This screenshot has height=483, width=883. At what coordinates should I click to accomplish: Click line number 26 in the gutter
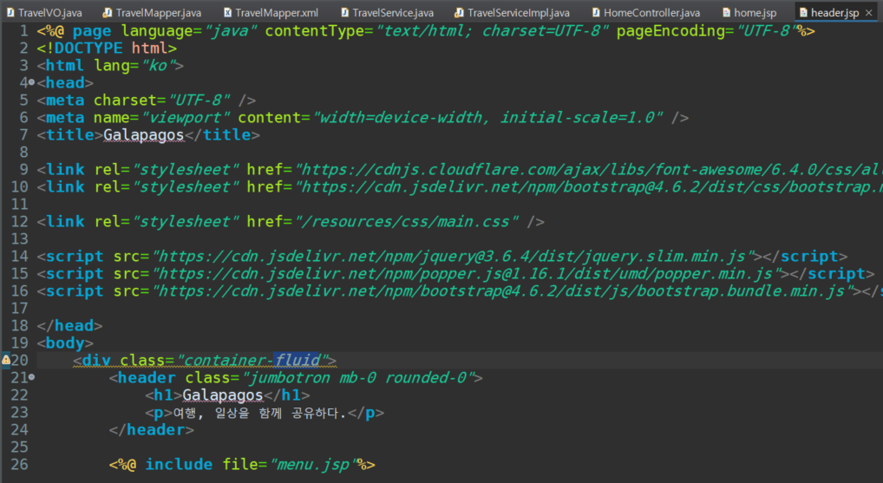20,465
